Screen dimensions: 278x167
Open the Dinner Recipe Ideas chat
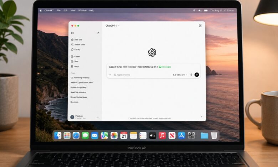[79, 97]
